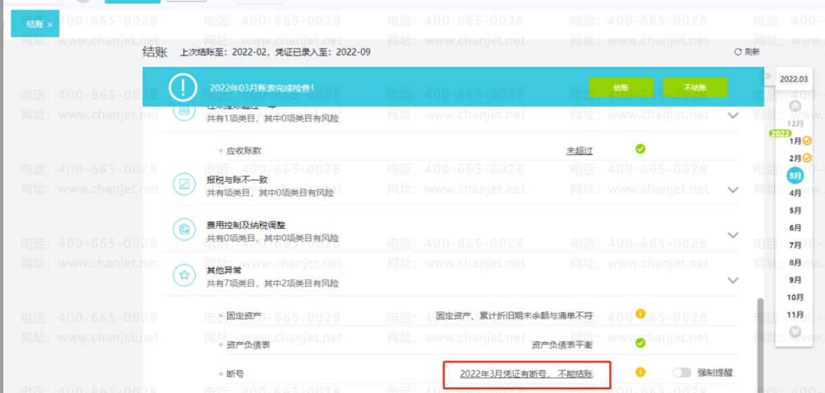The width and height of the screenshot is (825, 393).
Task: Click the 报税与账不一致 chart icon
Action: coord(183,184)
